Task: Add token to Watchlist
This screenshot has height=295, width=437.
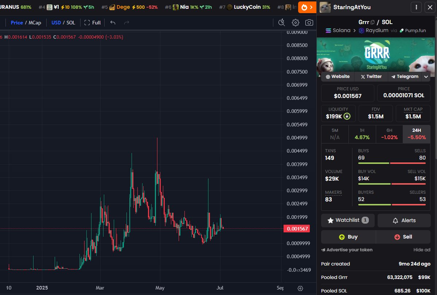Action: coord(348,220)
